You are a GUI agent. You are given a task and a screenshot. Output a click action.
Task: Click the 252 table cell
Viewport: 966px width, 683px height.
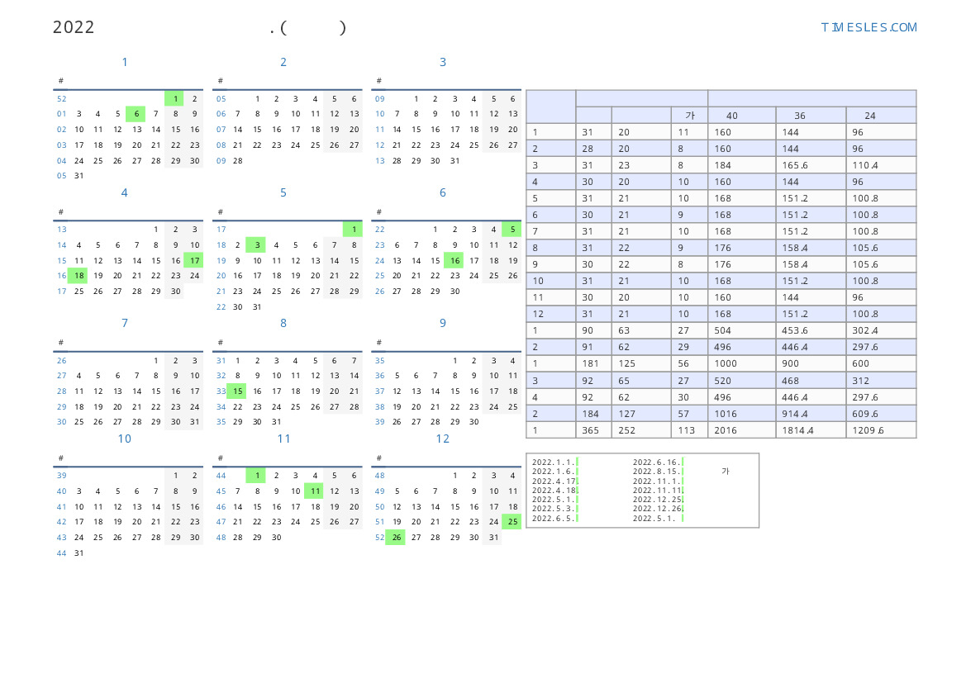(641, 430)
